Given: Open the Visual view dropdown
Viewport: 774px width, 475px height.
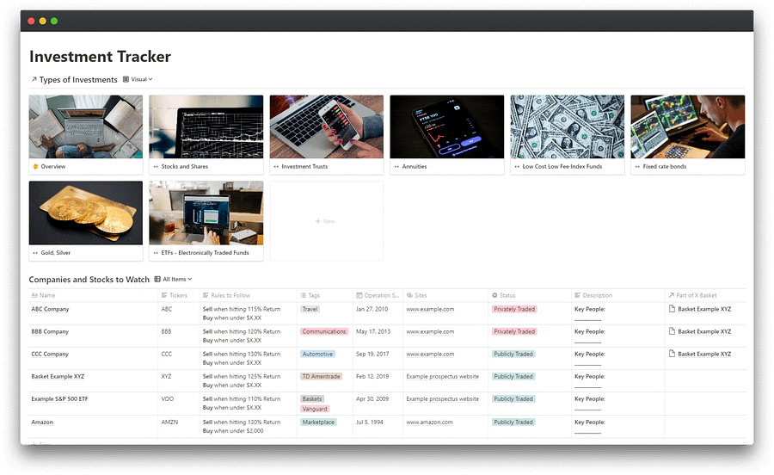Looking at the screenshot, I should point(138,79).
